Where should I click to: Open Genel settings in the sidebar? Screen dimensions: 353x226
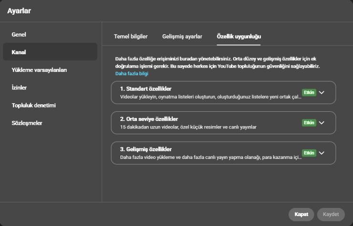(19, 35)
